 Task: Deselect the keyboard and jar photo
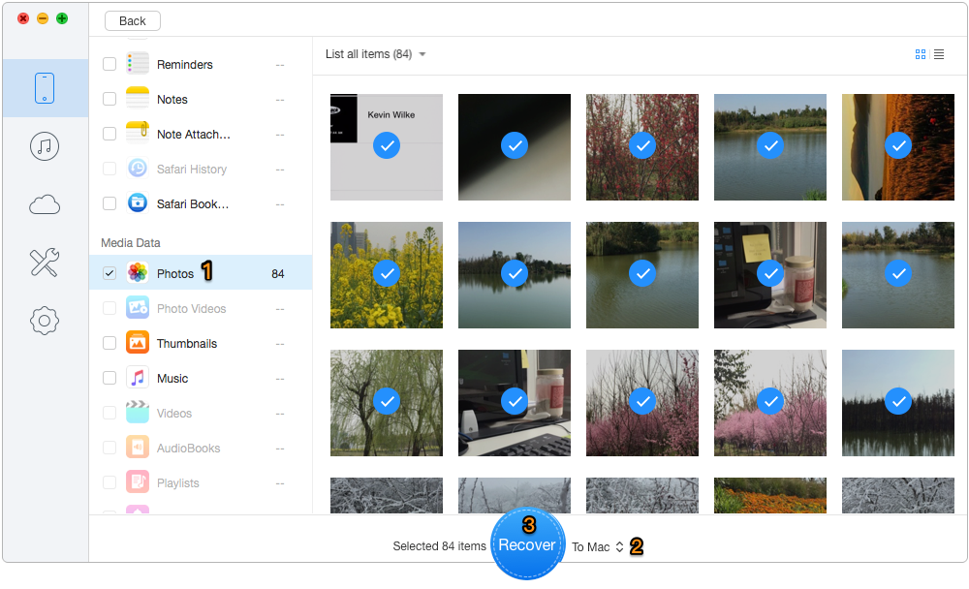(x=515, y=403)
